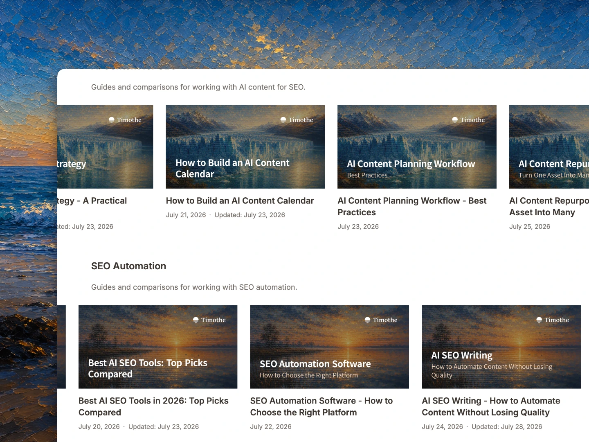The image size is (589, 442).
Task: Click "Updated: July 23, 2026" under AI Content Calendar
Action: click(250, 215)
